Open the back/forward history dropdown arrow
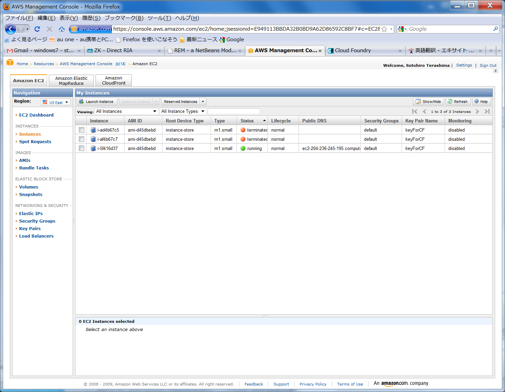Screen dimensions: 505x392 [x=28, y=29]
